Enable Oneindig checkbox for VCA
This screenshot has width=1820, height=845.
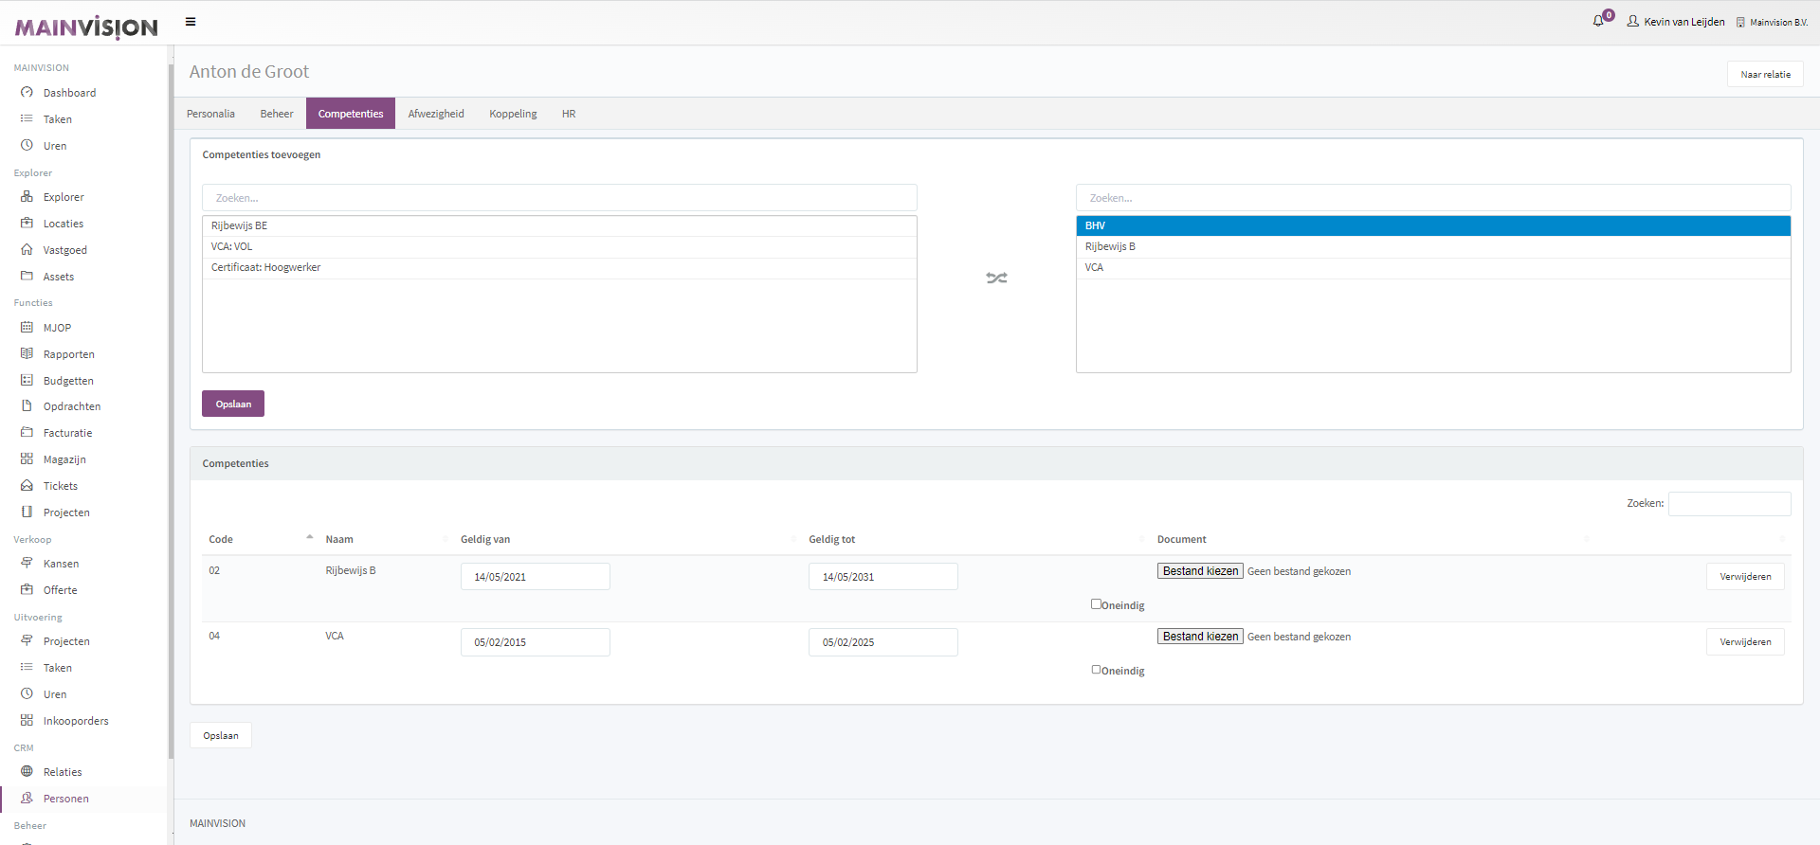[x=1096, y=670]
